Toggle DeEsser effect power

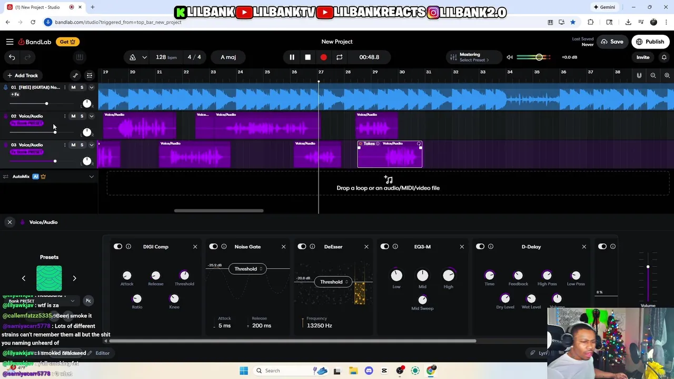coord(302,246)
